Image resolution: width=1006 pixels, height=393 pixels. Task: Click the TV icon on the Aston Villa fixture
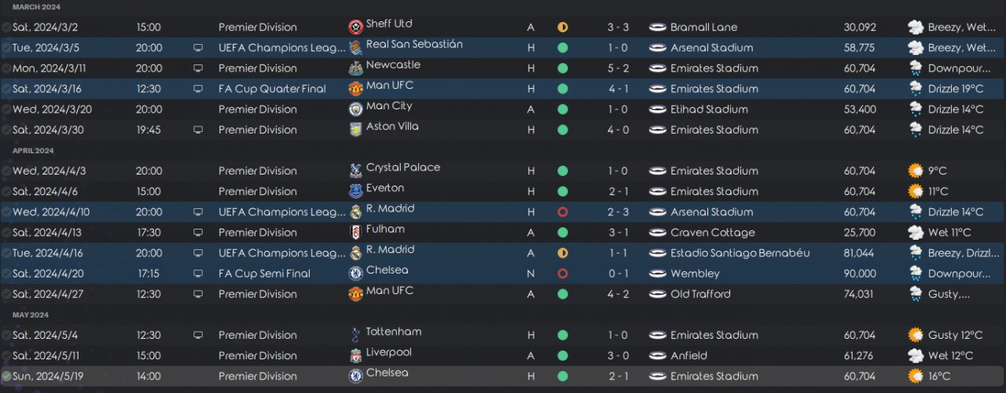pyautogui.click(x=198, y=130)
